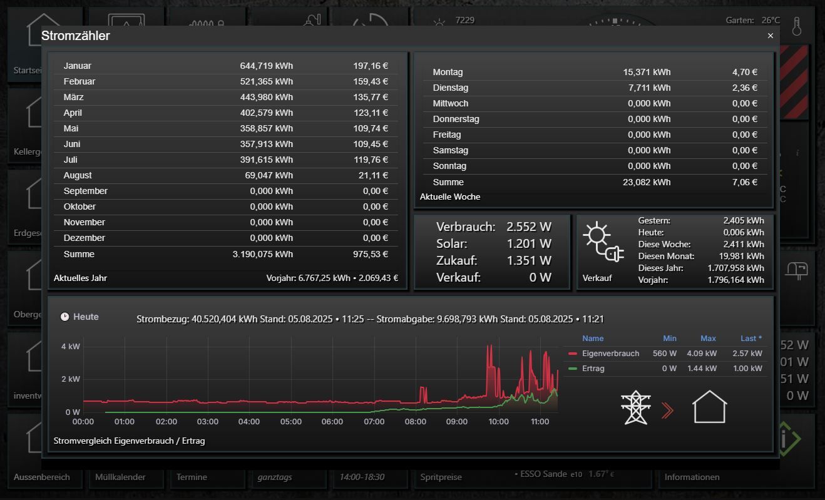The width and height of the screenshot is (825, 500).
Task: Toggle the Eigenverbrauch series in the chart legend
Action: click(610, 354)
